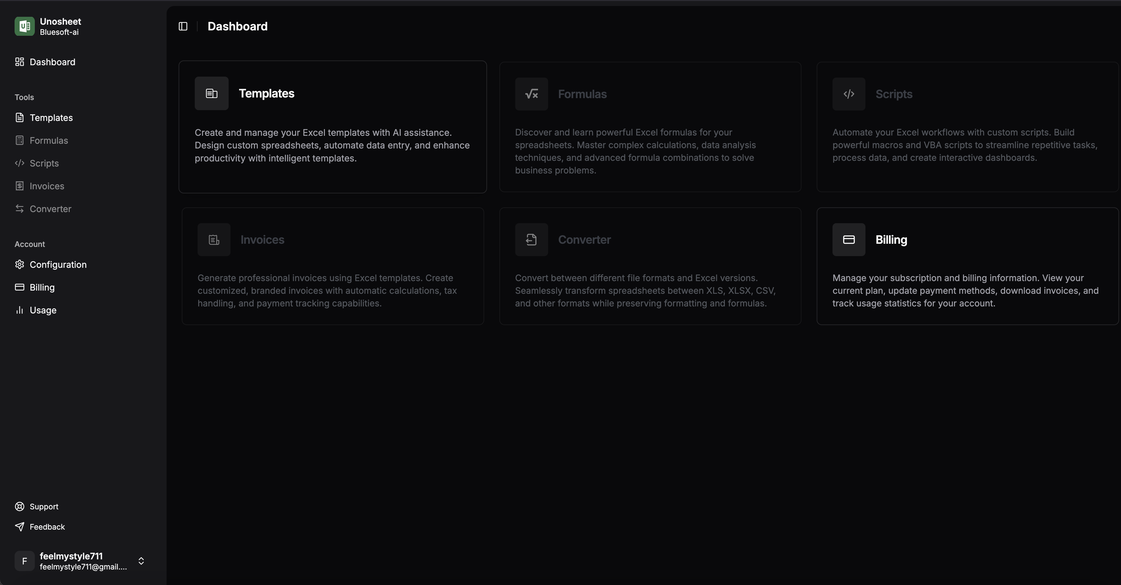Open the Unosheet Bluesoft-ai workspace header
Image resolution: width=1121 pixels, height=585 pixels.
point(60,27)
